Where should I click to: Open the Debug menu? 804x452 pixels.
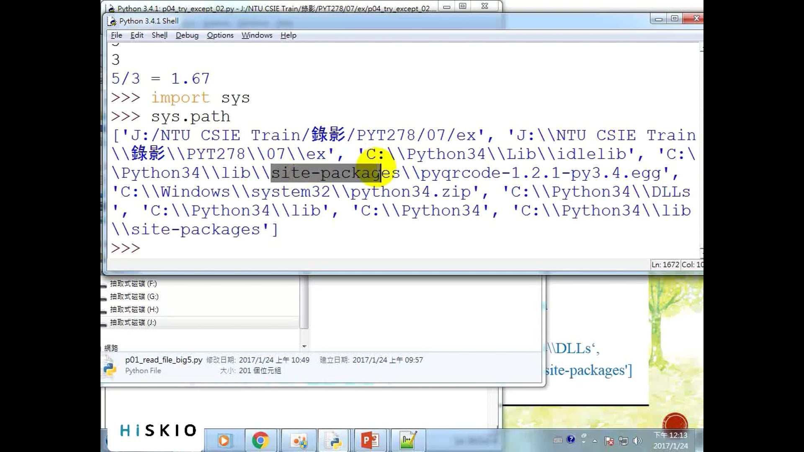click(187, 35)
